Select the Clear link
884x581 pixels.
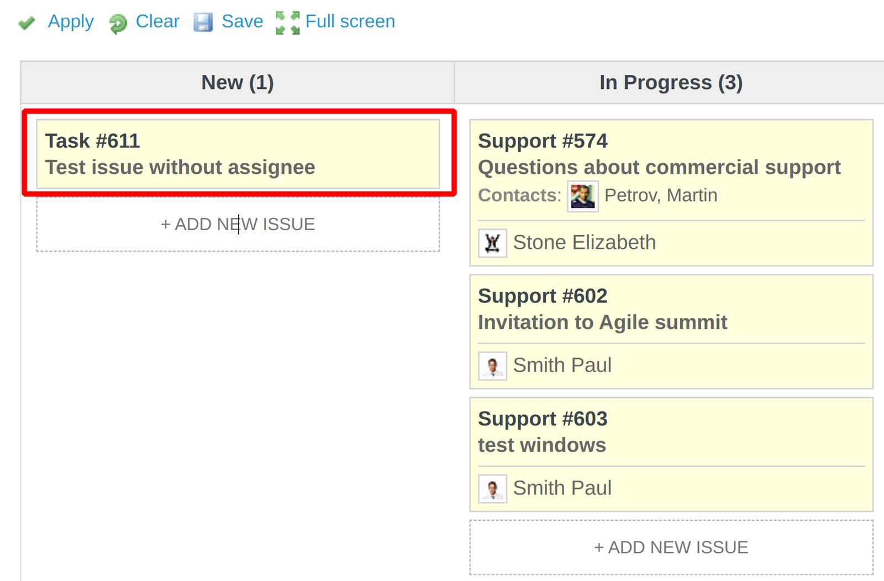pyautogui.click(x=157, y=22)
